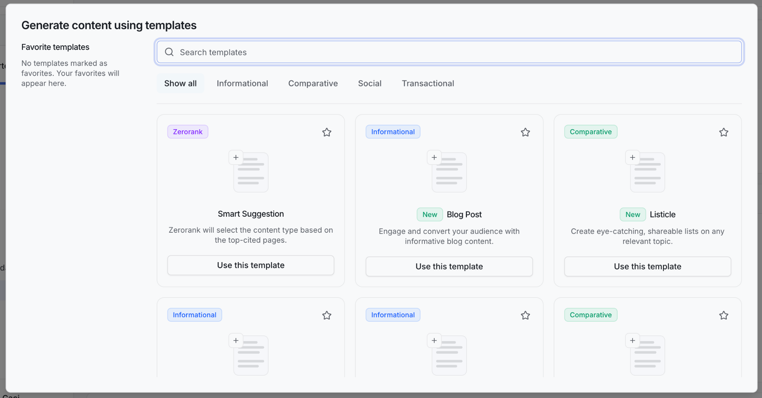Star the bottom-left Informational template

pyautogui.click(x=327, y=315)
